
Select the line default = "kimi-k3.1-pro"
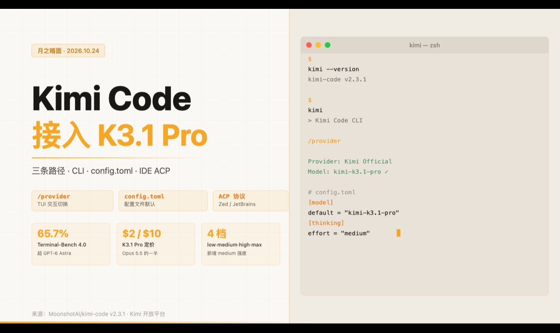click(x=354, y=213)
